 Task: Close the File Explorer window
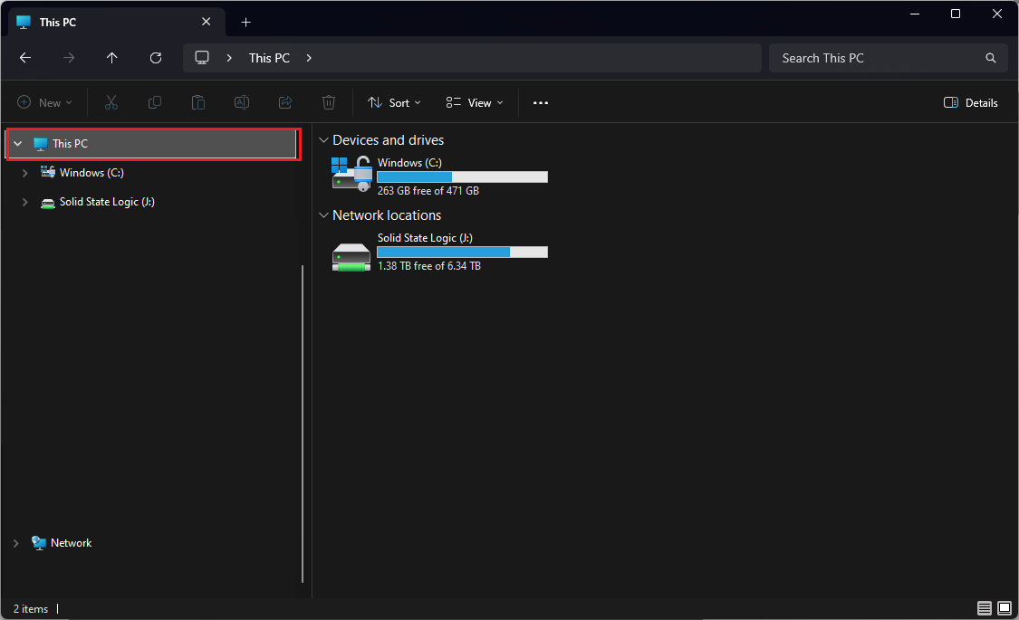997,14
